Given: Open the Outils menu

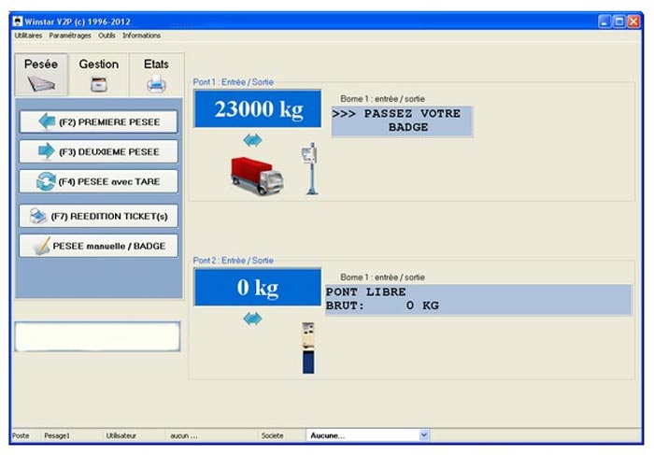Looking at the screenshot, I should pyautogui.click(x=107, y=36).
